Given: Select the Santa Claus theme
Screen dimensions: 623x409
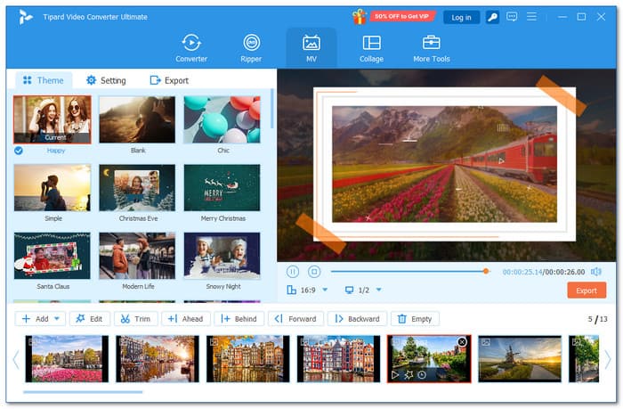Looking at the screenshot, I should pos(52,256).
